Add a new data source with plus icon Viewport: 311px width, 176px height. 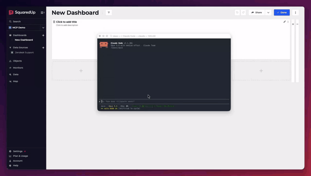coord(43,48)
